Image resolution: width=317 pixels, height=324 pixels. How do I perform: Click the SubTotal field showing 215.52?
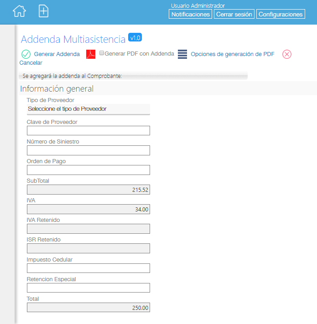pyautogui.click(x=88, y=190)
